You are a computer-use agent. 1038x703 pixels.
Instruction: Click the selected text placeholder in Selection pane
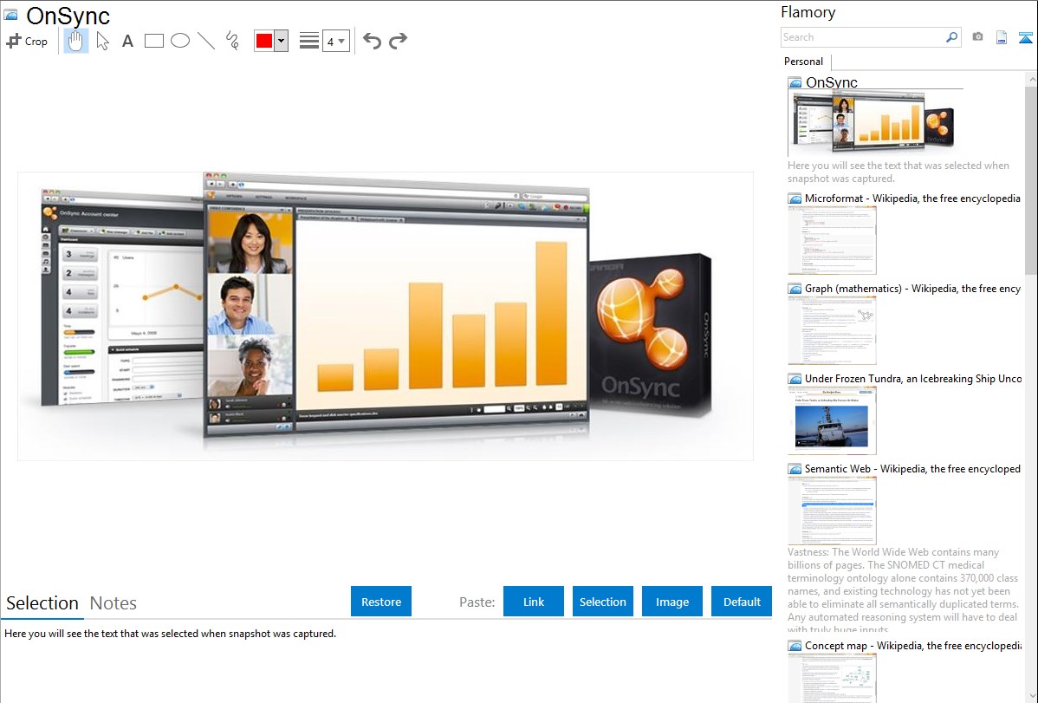[170, 634]
